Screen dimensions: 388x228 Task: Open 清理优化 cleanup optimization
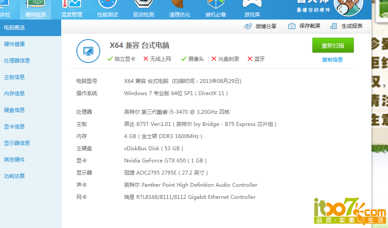[x=180, y=10]
